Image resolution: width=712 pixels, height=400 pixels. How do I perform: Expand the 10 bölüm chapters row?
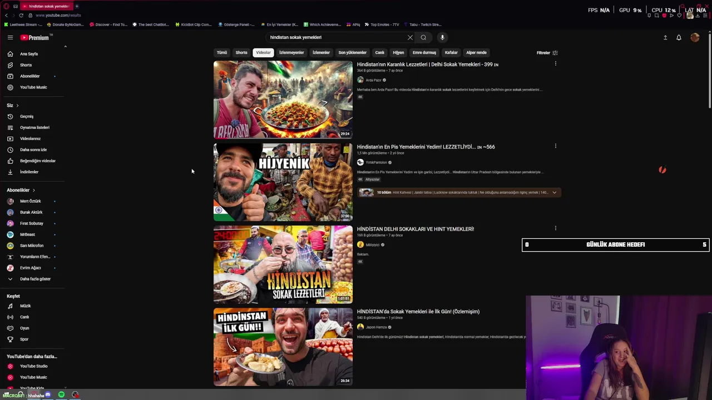pos(459,192)
